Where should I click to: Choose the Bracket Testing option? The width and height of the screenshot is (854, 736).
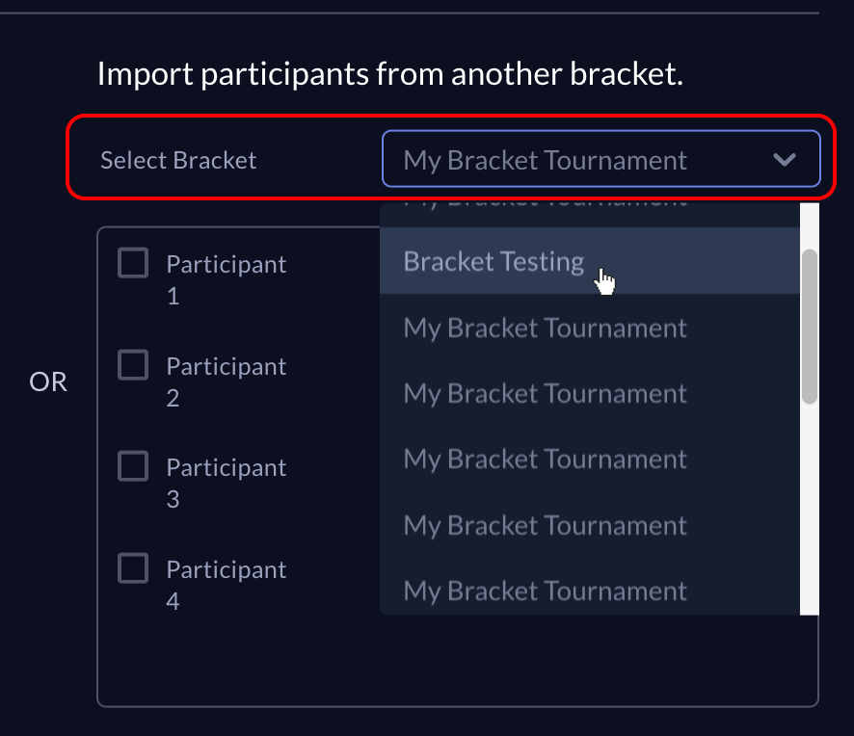point(590,261)
